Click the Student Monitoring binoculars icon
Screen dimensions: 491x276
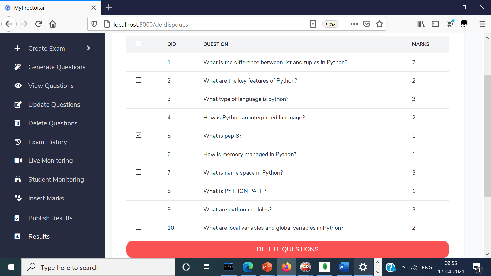pos(18,179)
